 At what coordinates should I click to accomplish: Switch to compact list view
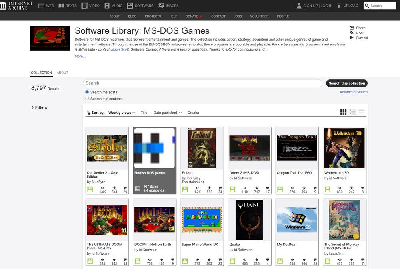362,112
